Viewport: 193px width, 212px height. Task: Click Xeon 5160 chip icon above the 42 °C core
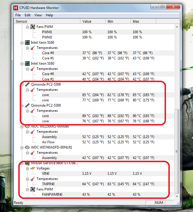[x=27, y=63]
